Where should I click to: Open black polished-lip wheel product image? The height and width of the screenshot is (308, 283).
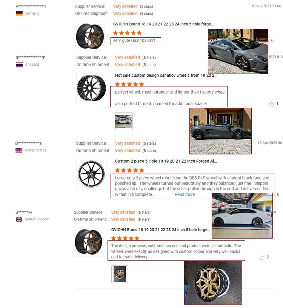(x=91, y=174)
